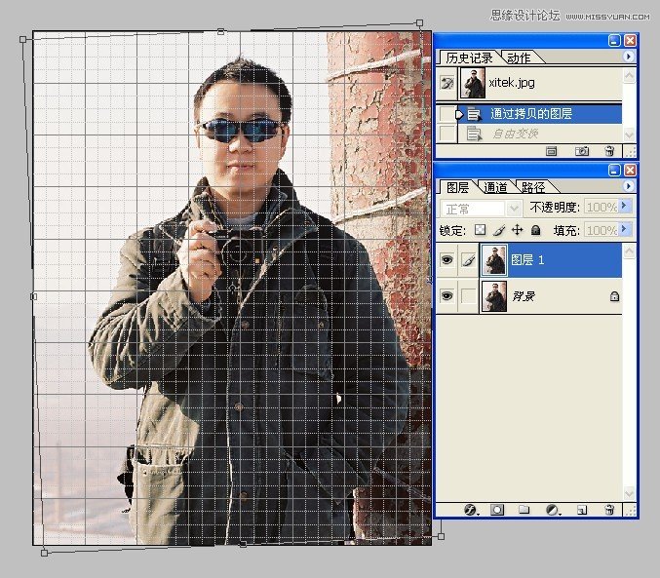Image resolution: width=660 pixels, height=578 pixels.
Task: Create new fill or adjustment layer
Action: pos(553,510)
